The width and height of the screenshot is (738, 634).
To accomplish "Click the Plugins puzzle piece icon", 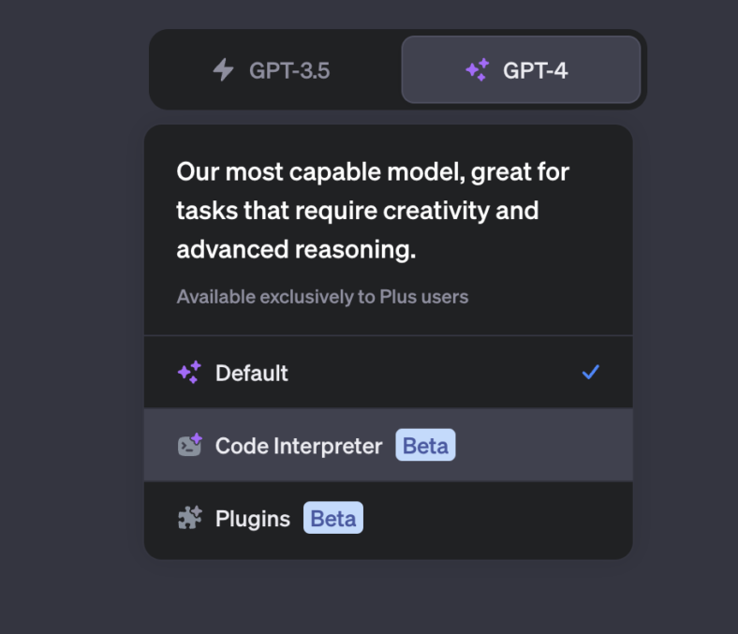I will click(189, 518).
